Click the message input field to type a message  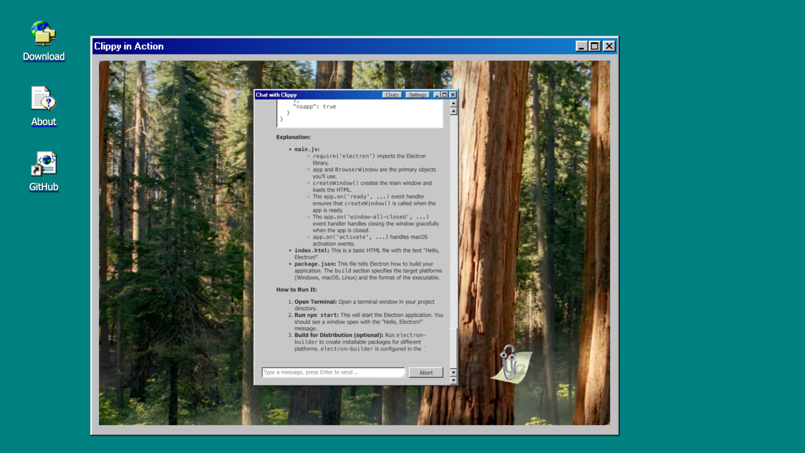[x=331, y=372]
